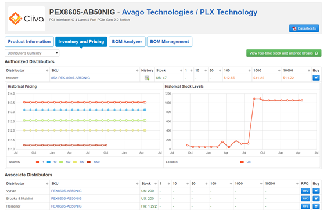The image size is (327, 218).
Task: Open the Datasheets button
Action: click(304, 28)
